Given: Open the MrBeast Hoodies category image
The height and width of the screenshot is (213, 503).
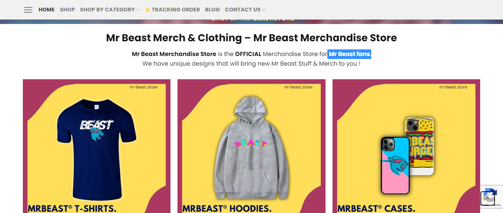Looking at the screenshot, I should point(251,146).
